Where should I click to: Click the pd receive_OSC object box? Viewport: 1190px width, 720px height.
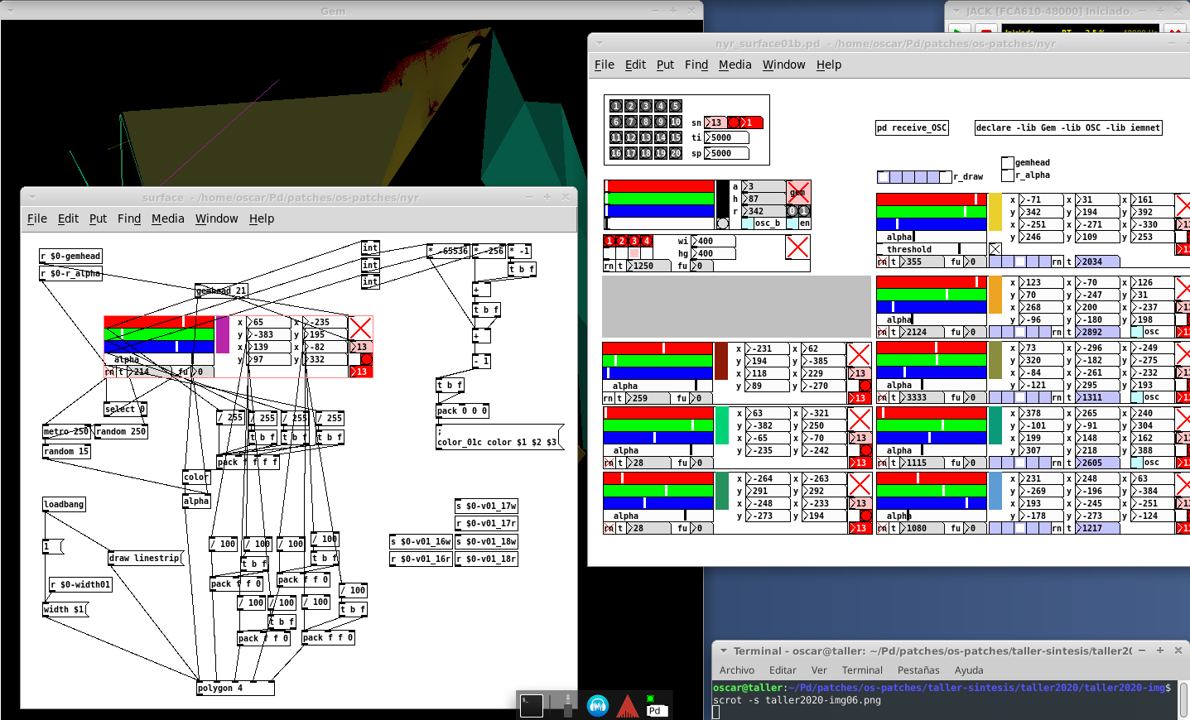click(x=912, y=127)
